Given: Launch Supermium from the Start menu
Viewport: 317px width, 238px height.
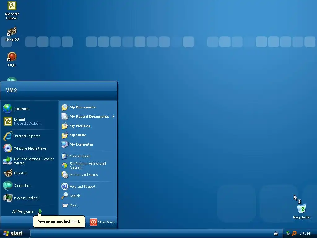Looking at the screenshot, I should (30, 186).
